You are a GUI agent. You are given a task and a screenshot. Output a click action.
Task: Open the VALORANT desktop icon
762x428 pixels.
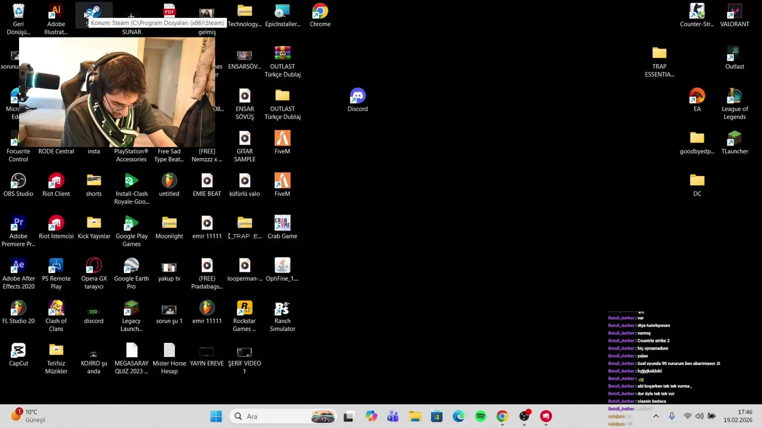tap(735, 15)
